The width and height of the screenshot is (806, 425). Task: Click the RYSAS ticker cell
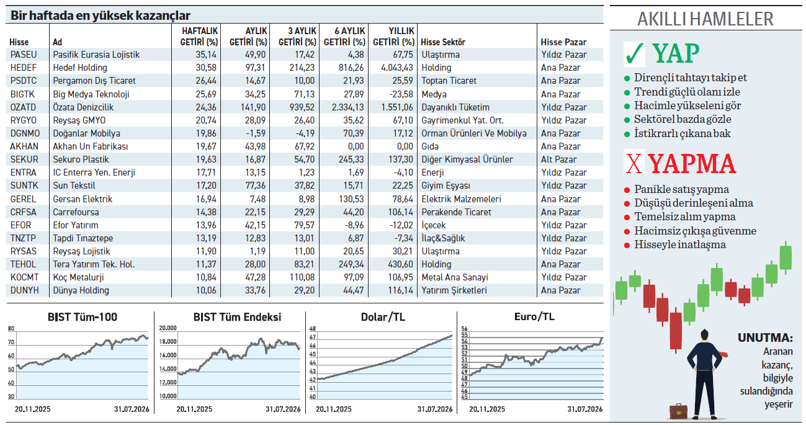[x=23, y=251]
